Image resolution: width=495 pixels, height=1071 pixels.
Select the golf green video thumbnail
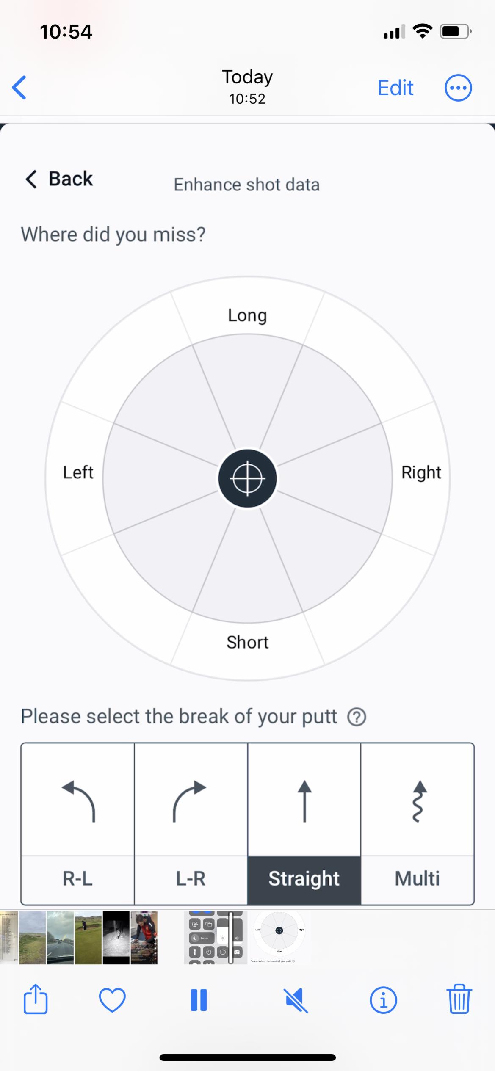pos(88,938)
